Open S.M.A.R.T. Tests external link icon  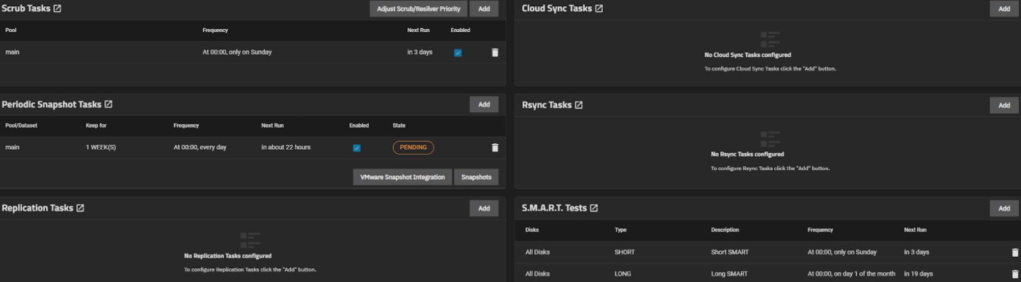point(594,208)
